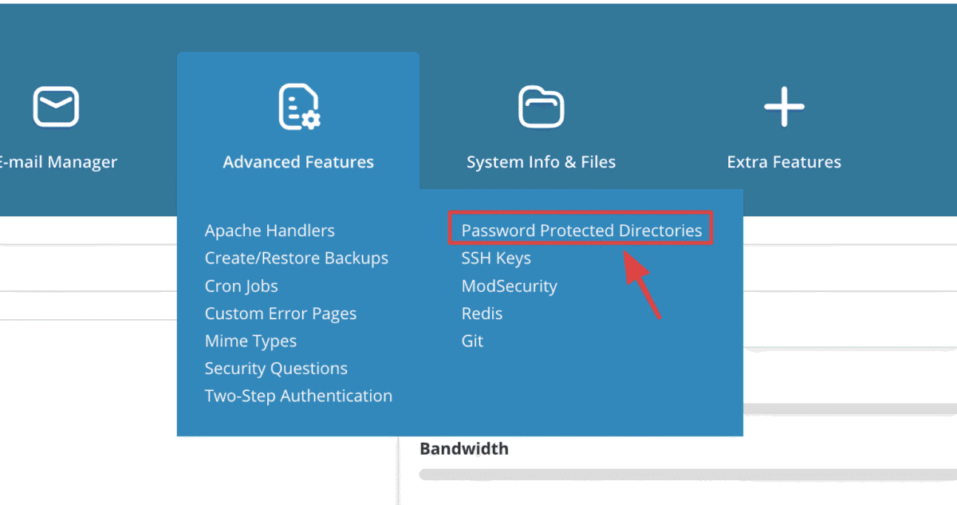Image resolution: width=957 pixels, height=505 pixels.
Task: Choose Security Questions option
Action: pos(276,369)
